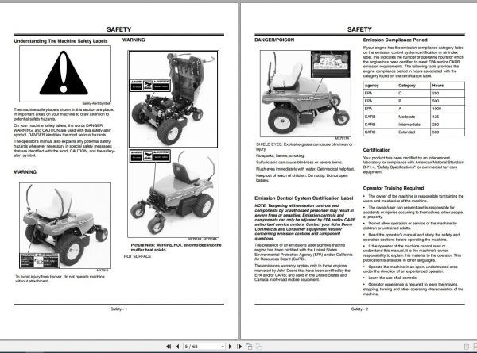This screenshot has height=353, width=477.
Task: Click the Danger/Poison battery label mower photo
Action: (x=305, y=94)
